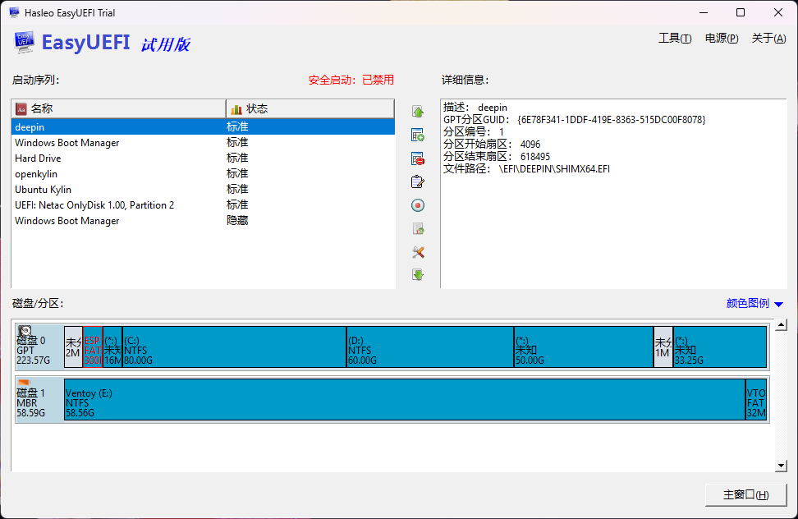Select the Ubuntu Kylin boot entry
Image resolution: width=798 pixels, height=519 pixels.
[203, 189]
